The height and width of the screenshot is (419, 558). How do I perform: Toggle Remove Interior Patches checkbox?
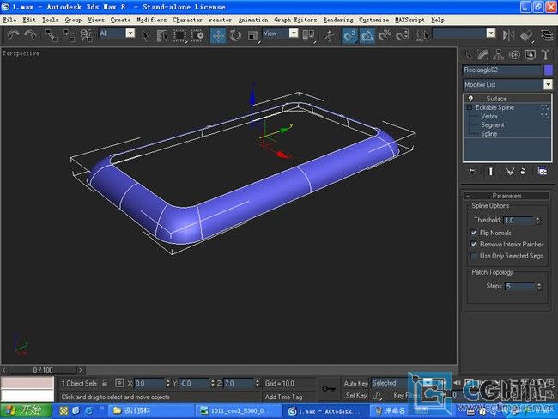coord(474,244)
